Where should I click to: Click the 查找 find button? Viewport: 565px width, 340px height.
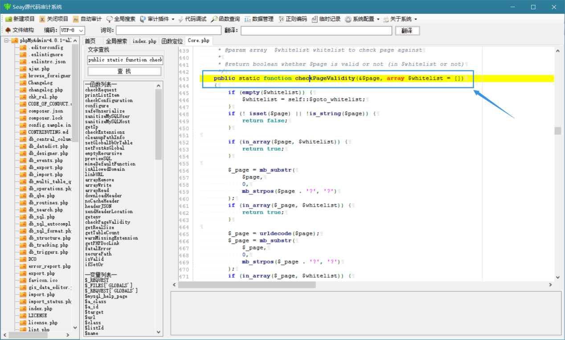[x=124, y=71]
